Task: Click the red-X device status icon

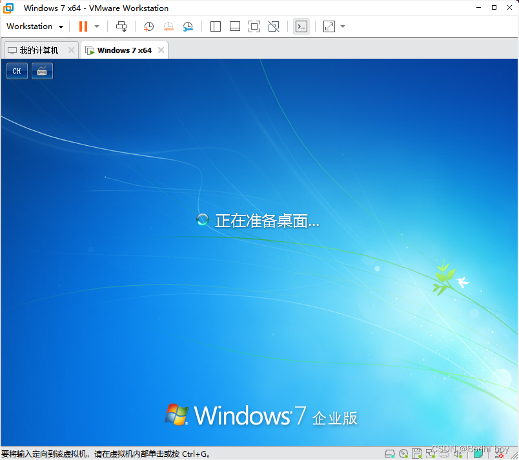Action: pos(499,454)
